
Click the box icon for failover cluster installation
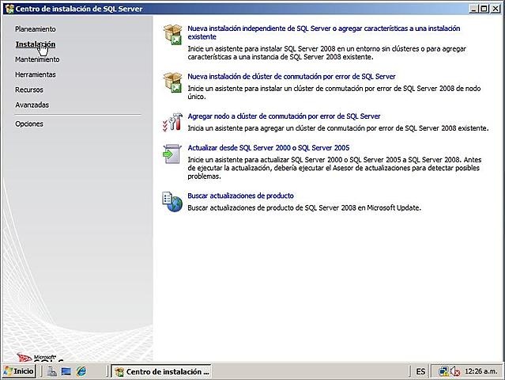(x=173, y=82)
